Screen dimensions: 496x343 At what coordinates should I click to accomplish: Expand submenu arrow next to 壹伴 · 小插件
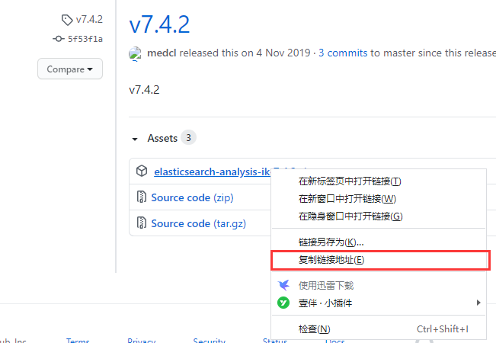tap(478, 303)
